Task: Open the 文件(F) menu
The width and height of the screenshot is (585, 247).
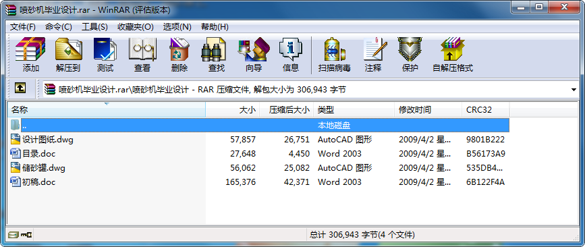Action: click(23, 27)
